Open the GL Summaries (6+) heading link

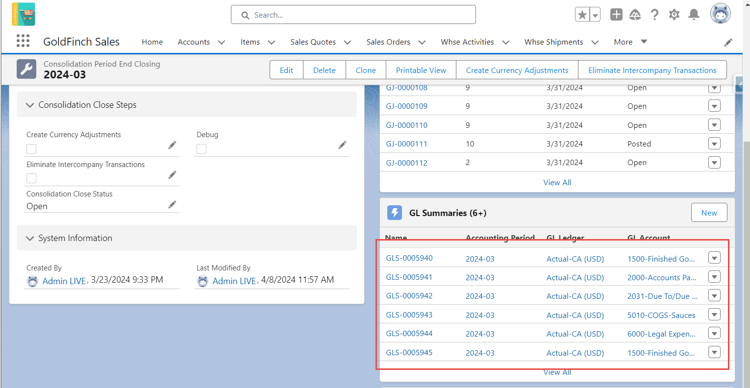coord(448,213)
